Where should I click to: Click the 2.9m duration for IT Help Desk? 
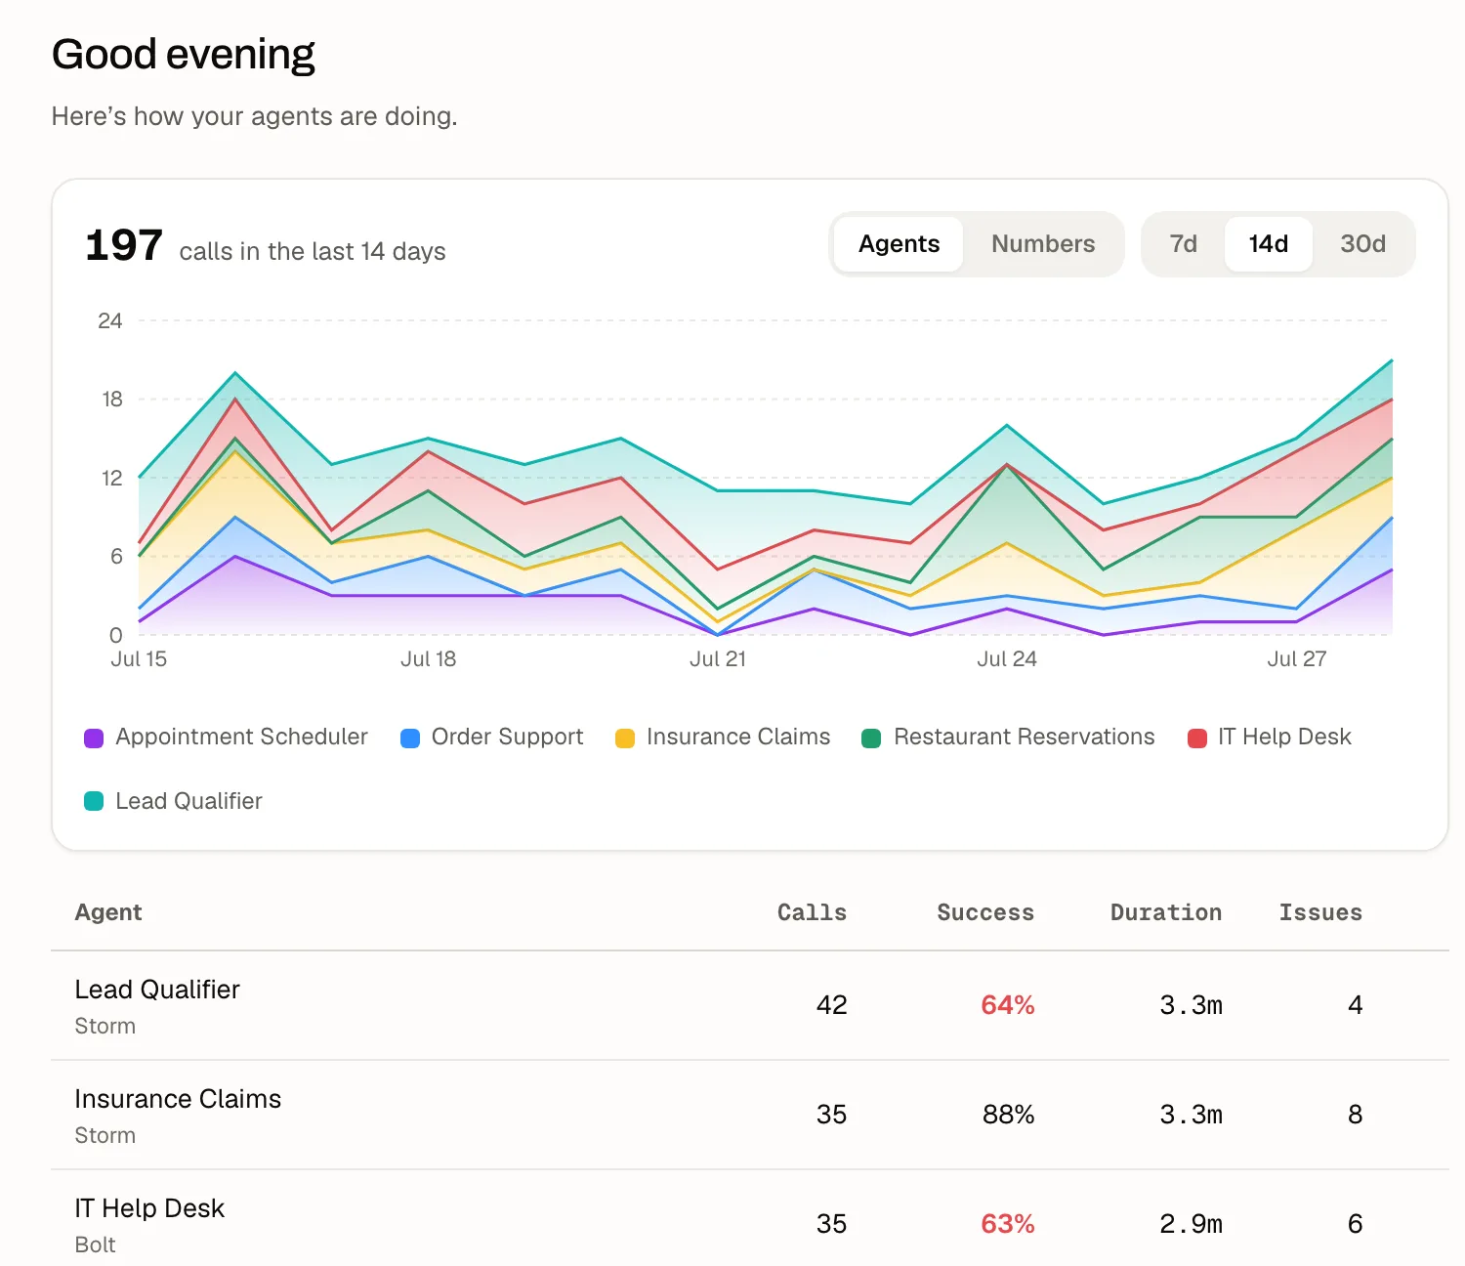[1191, 1224]
